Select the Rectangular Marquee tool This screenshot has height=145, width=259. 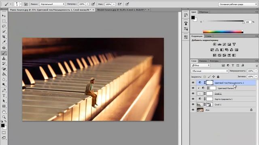tap(4, 21)
